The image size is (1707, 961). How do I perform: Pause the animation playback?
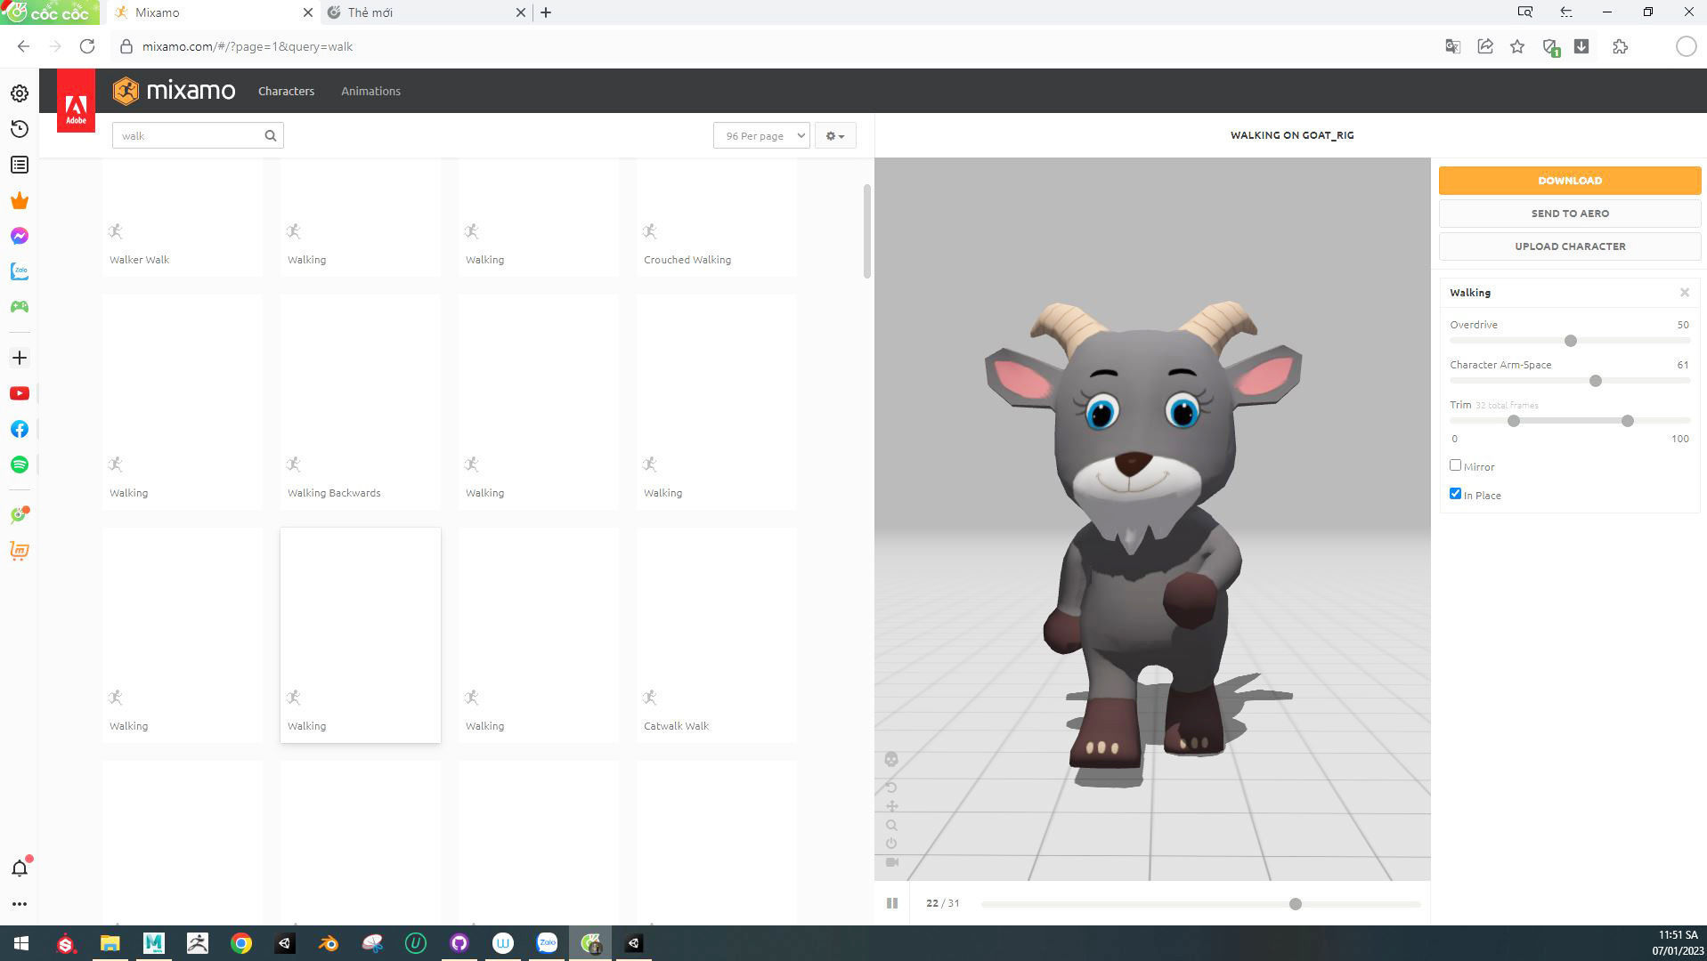891,903
